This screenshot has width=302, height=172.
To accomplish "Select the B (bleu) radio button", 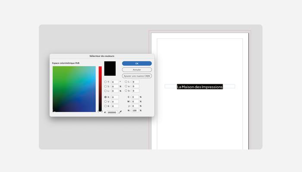I will coord(106,106).
